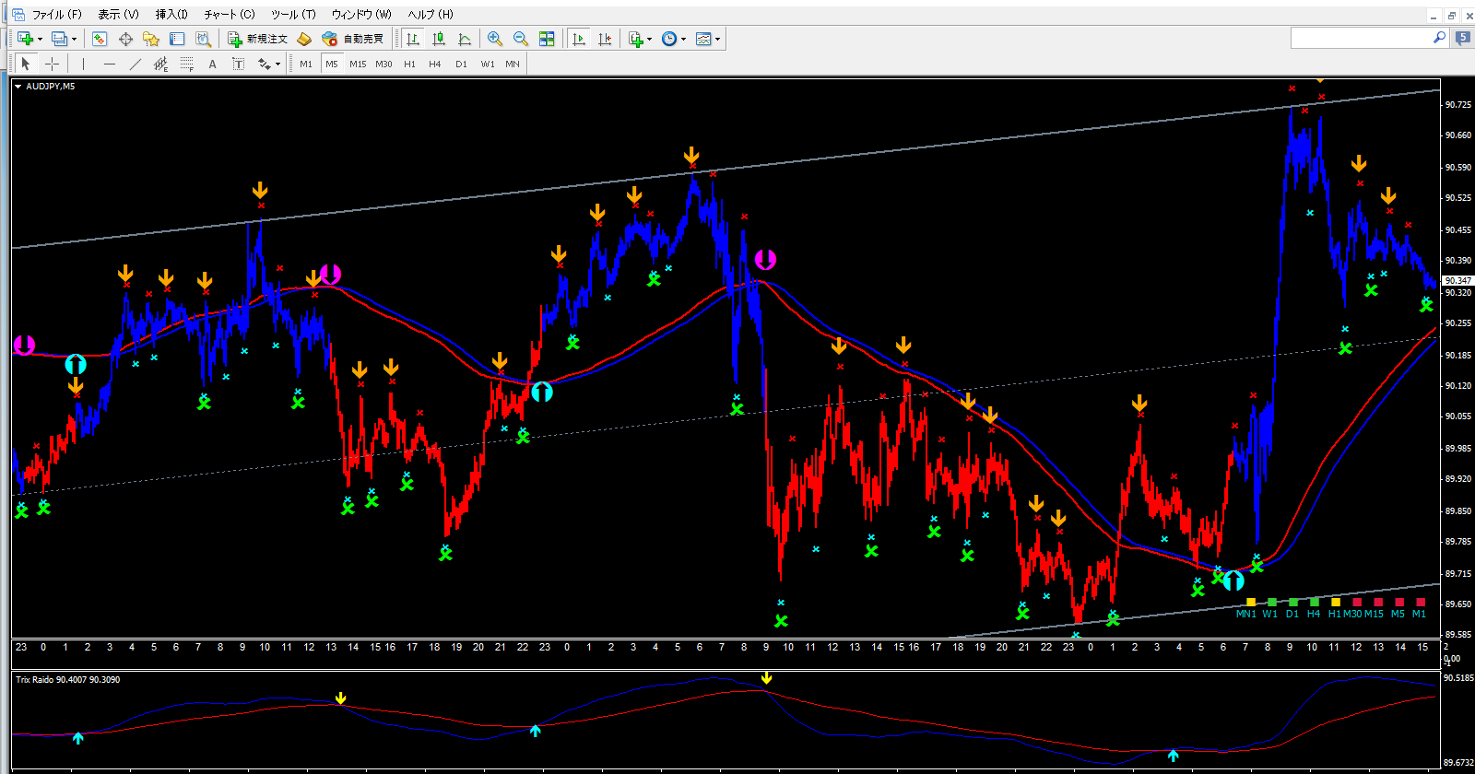Toggle 自動売買 auto trading
Viewport: 1475px width, 774px height.
[x=353, y=39]
